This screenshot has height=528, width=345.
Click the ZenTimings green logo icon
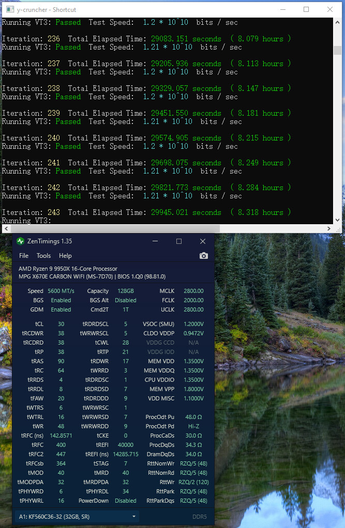click(21, 241)
